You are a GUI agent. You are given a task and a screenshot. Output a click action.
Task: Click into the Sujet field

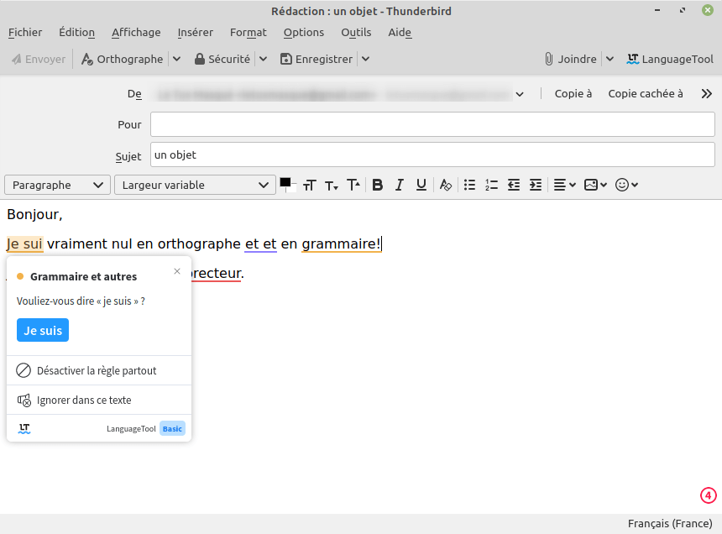[x=432, y=154]
